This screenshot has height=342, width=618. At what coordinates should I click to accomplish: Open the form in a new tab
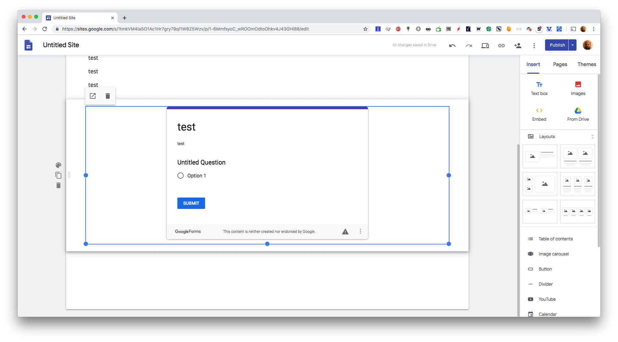92,96
